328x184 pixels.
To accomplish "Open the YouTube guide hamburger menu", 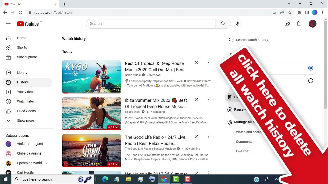I will coord(8,24).
